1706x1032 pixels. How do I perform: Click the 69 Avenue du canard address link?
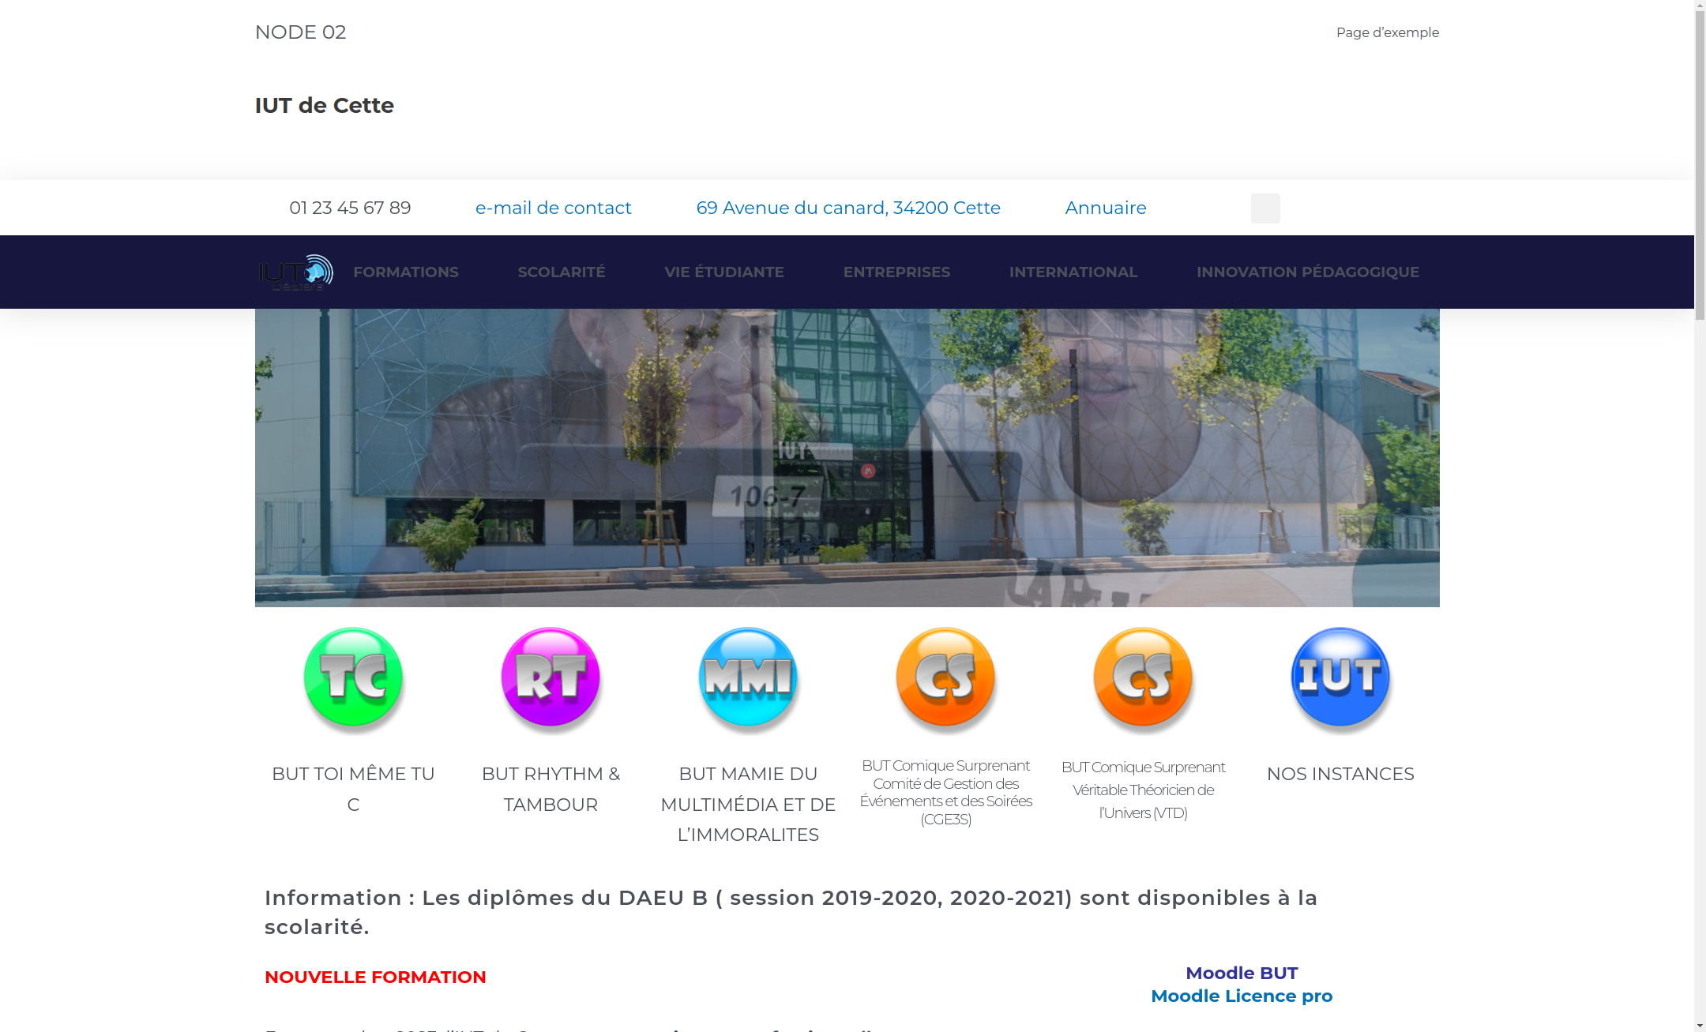[847, 208]
